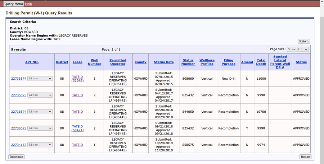Click status date cell submitted 08/28/2018
324x164 pixels.
pyautogui.click(x=164, y=112)
